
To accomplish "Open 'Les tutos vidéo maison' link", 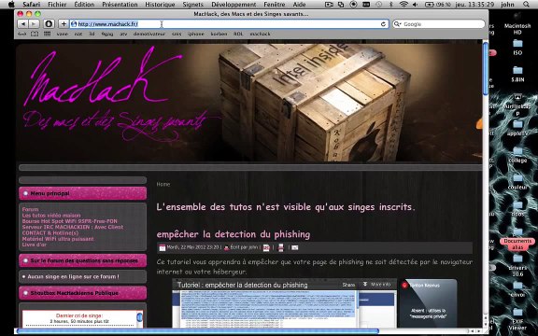I will click(x=51, y=216).
